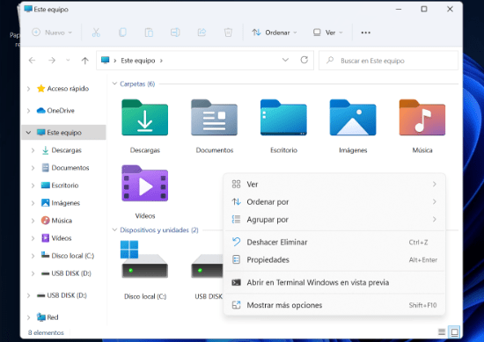Viewport: 484px width, 342px height.
Task: Select Escritorio in navigation tree
Action: coord(65,186)
